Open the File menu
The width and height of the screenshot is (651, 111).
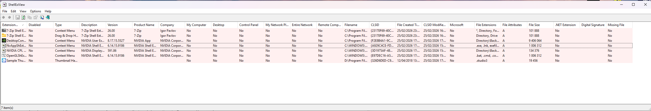(5, 11)
